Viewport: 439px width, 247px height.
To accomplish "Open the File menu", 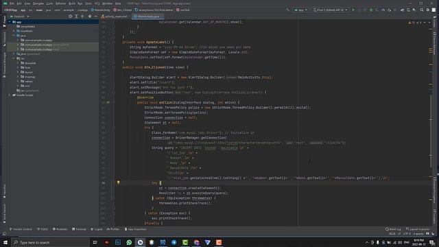I will pos(12,3).
